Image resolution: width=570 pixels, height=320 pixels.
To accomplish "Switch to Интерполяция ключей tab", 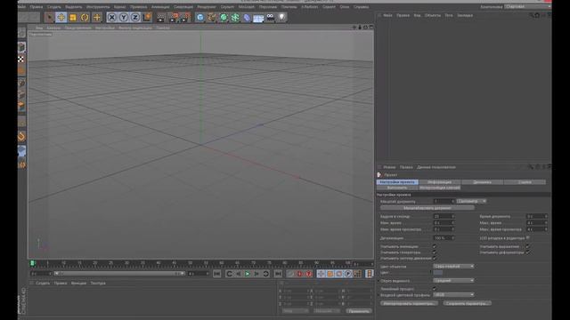I will (439, 188).
